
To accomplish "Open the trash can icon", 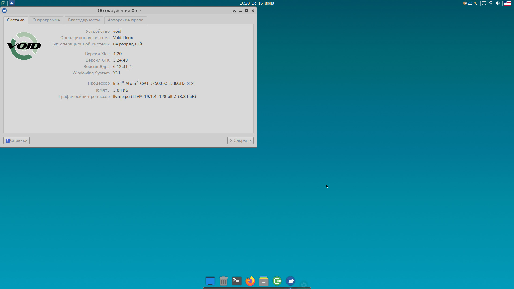I will (x=223, y=281).
